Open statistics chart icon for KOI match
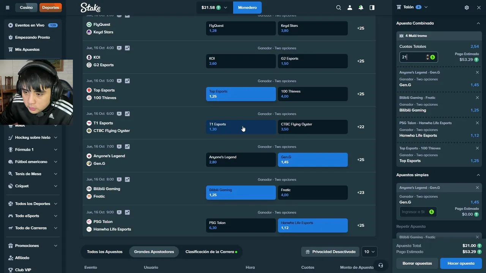 coord(127,48)
